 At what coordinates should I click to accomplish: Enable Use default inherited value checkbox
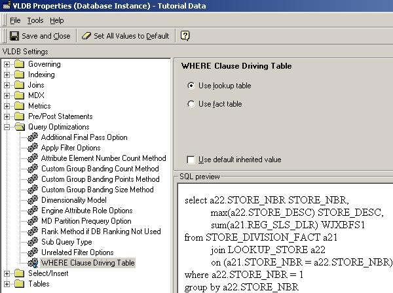(191, 160)
